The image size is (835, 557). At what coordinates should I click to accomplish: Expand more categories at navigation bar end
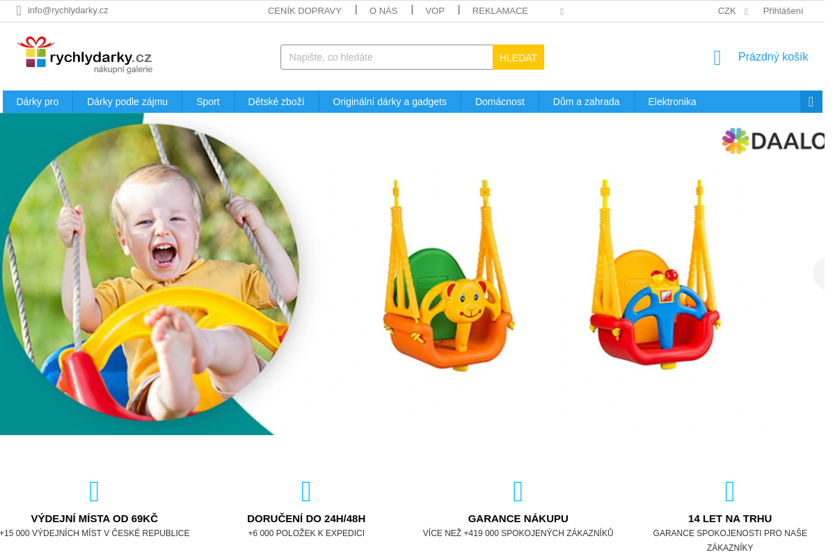coord(811,102)
